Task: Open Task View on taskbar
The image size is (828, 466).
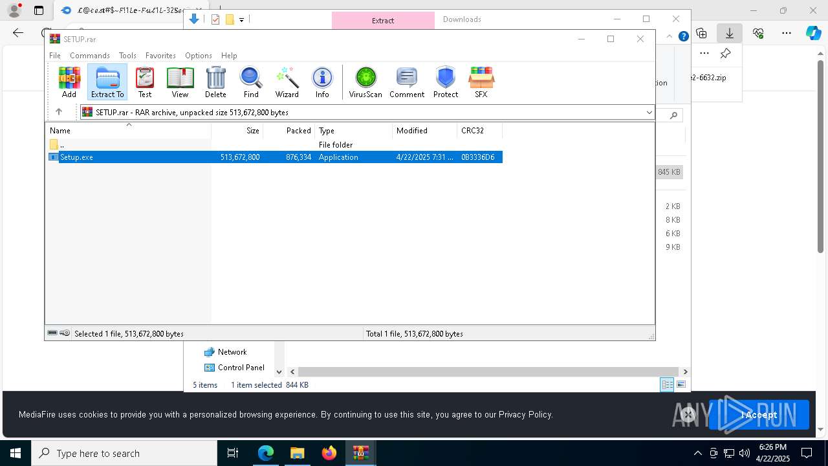Action: click(x=233, y=453)
